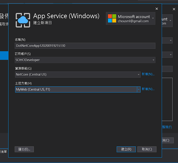
Task: Click the 訂用帳戶(S) label
Action: pyautogui.click(x=23, y=54)
